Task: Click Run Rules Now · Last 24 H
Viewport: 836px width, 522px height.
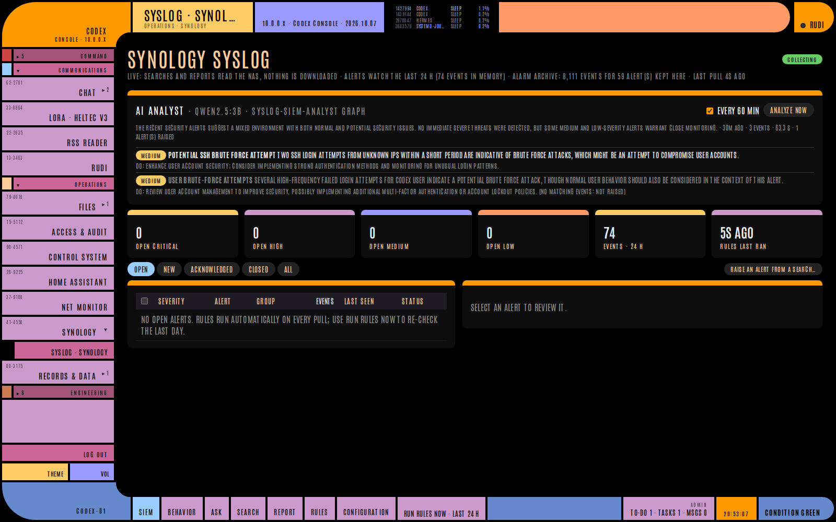Action: click(442, 508)
